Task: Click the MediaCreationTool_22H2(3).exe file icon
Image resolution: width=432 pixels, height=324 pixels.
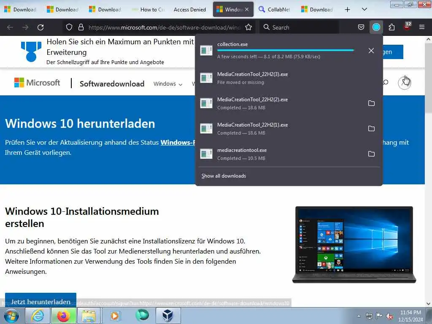Action: pyautogui.click(x=206, y=78)
